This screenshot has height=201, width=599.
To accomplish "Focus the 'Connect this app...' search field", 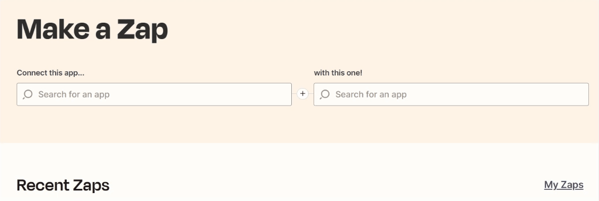I will 154,94.
